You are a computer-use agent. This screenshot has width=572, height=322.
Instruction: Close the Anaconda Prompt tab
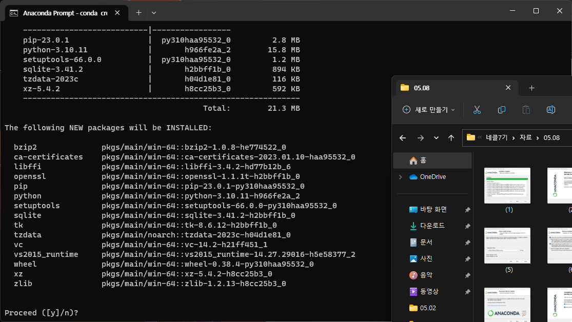117,13
